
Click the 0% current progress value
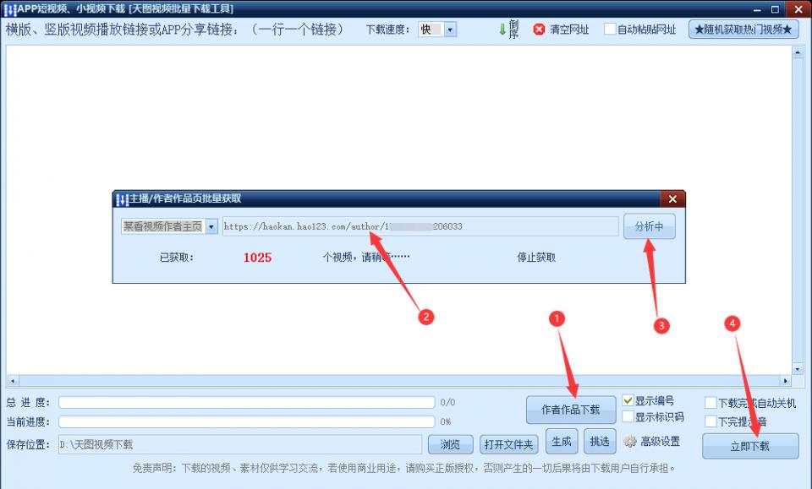446,421
